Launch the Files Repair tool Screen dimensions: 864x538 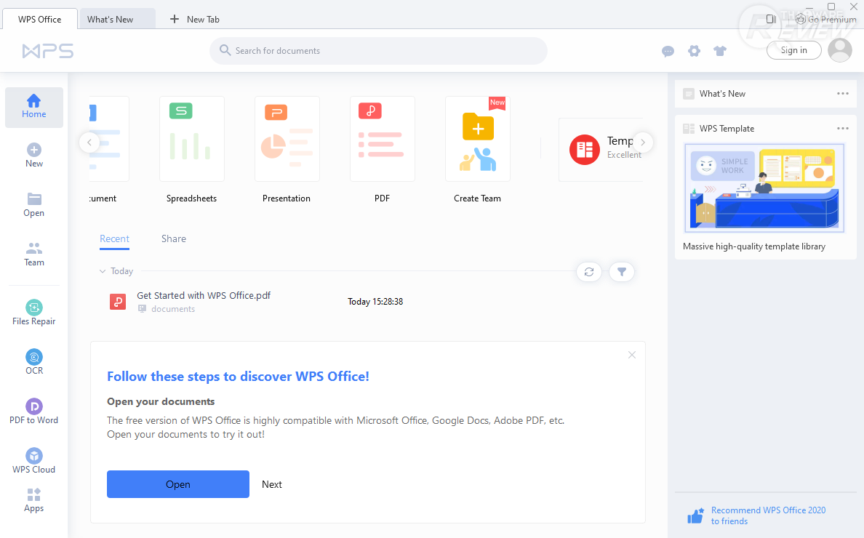[x=33, y=313]
